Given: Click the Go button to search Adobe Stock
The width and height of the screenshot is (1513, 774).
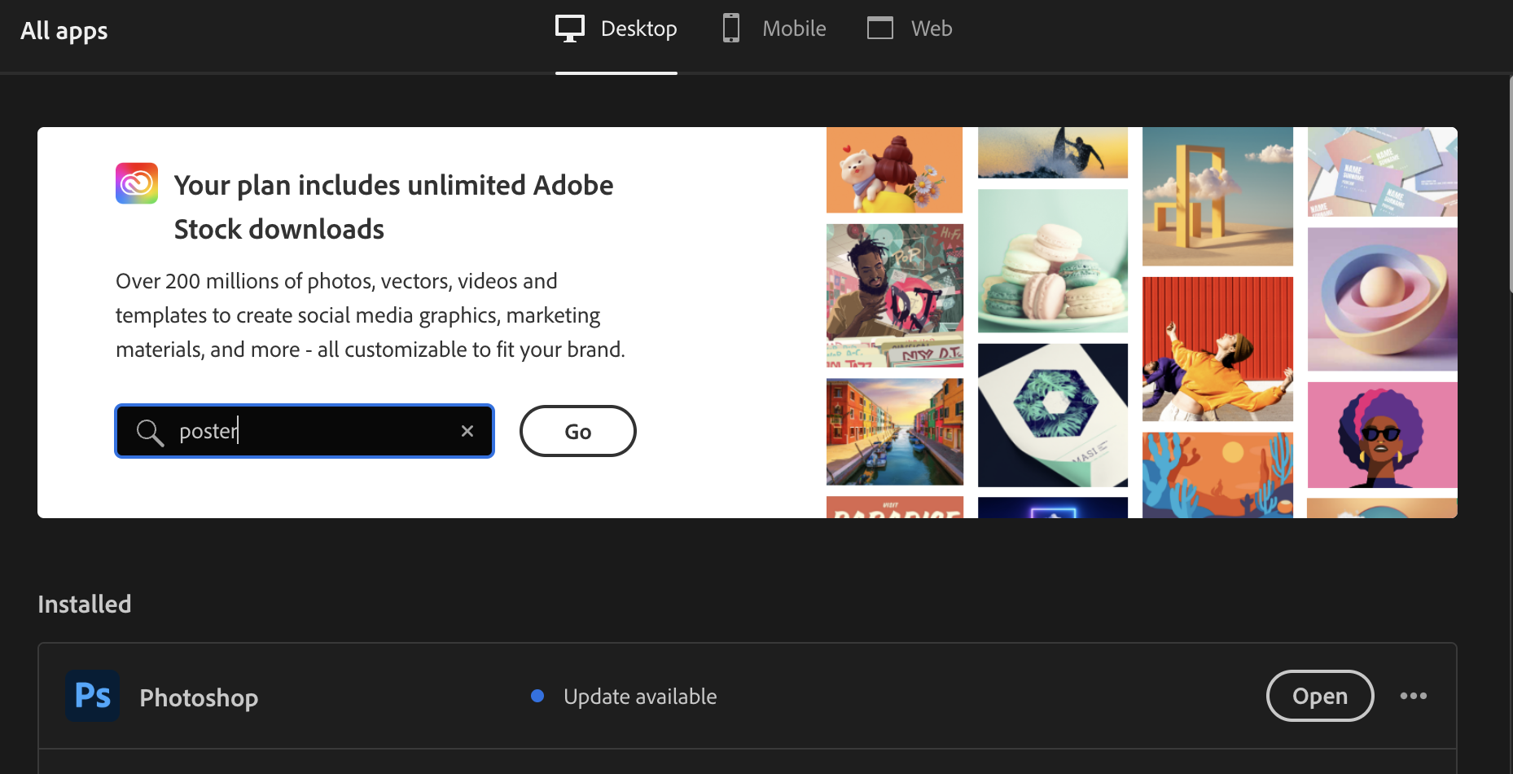Looking at the screenshot, I should pos(577,431).
